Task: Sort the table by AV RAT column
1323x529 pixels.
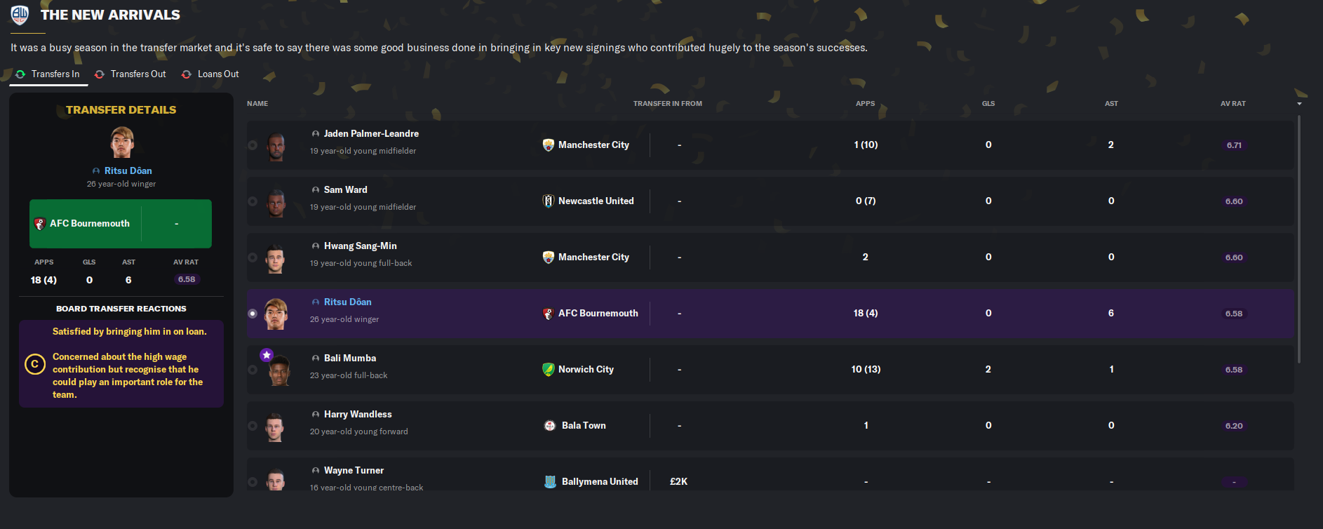Action: (1233, 104)
